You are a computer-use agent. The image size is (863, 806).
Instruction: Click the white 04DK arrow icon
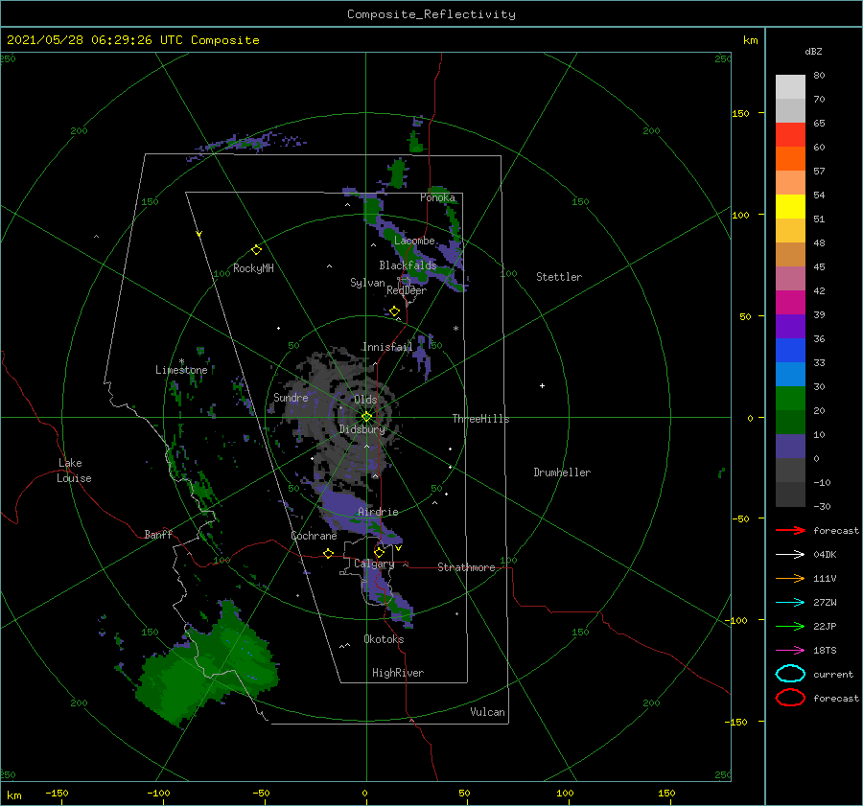tap(790, 554)
